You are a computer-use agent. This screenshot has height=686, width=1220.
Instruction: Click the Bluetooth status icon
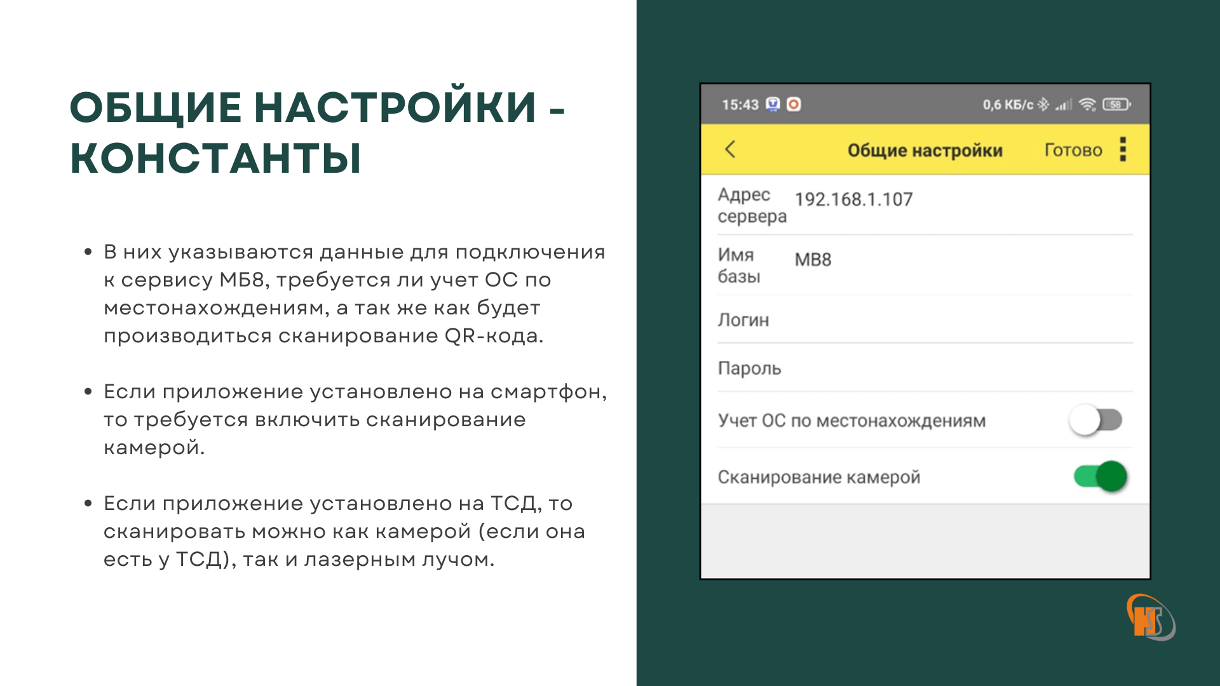click(x=1043, y=104)
